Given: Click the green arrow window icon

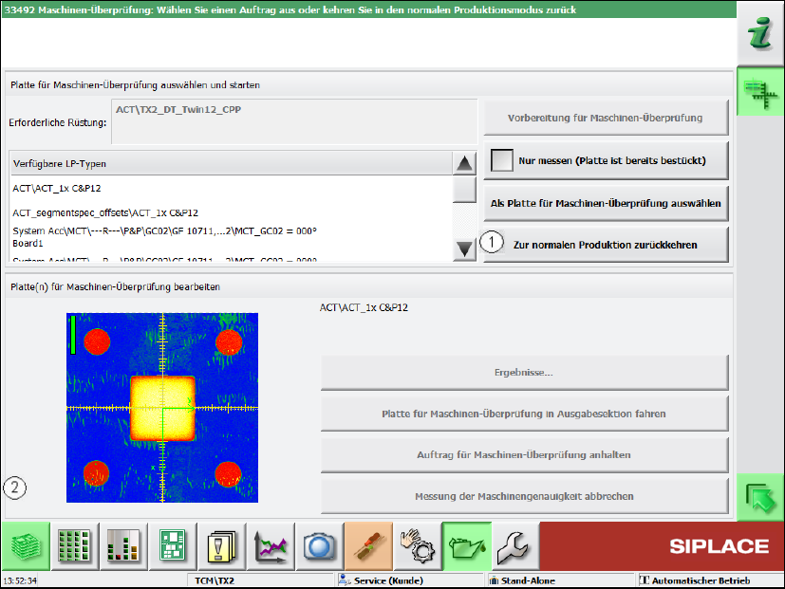Looking at the screenshot, I should pos(760,497).
